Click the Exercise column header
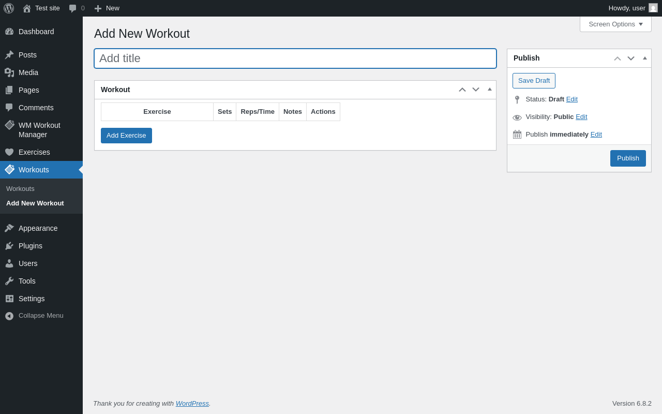662x414 pixels. pyautogui.click(x=157, y=112)
